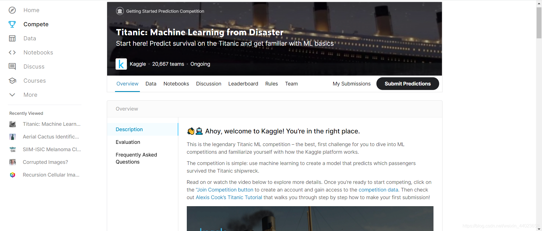The width and height of the screenshot is (542, 231).
Task: Open the Home sidebar label
Action: tap(31, 10)
